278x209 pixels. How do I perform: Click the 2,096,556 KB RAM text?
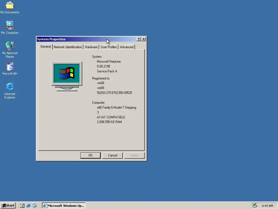click(x=109, y=122)
